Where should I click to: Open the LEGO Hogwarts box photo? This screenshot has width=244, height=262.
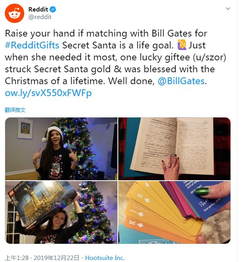[x=61, y=212]
